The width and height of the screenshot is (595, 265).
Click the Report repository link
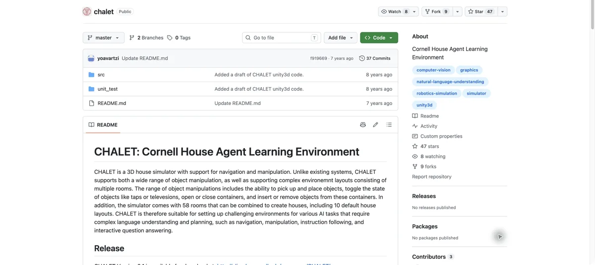point(432,177)
